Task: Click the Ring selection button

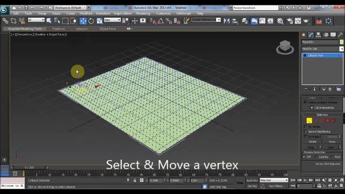Action: (x=310, y=147)
